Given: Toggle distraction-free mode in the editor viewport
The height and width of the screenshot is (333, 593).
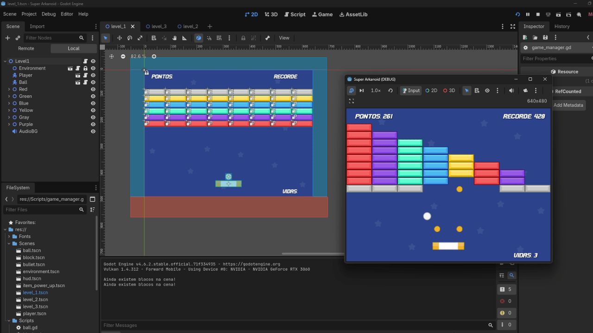Looking at the screenshot, I should click(x=513, y=26).
